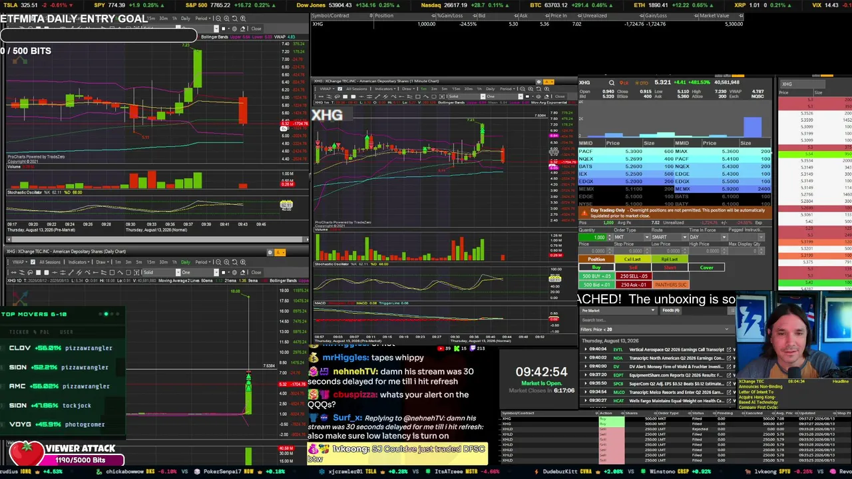Select the Pre-Market tab in news panel
The height and width of the screenshot is (479, 852).
click(618, 311)
